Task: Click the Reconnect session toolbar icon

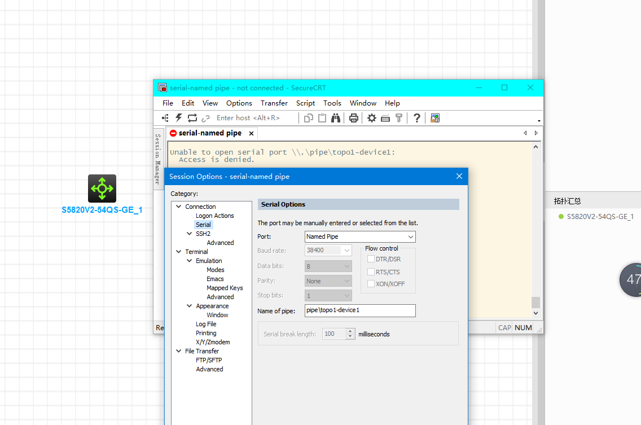Action: click(x=192, y=118)
